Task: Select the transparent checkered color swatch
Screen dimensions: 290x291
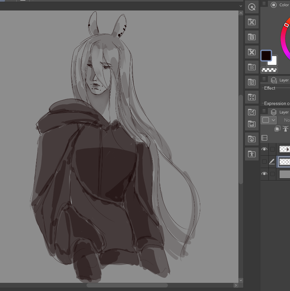Action: click(269, 70)
